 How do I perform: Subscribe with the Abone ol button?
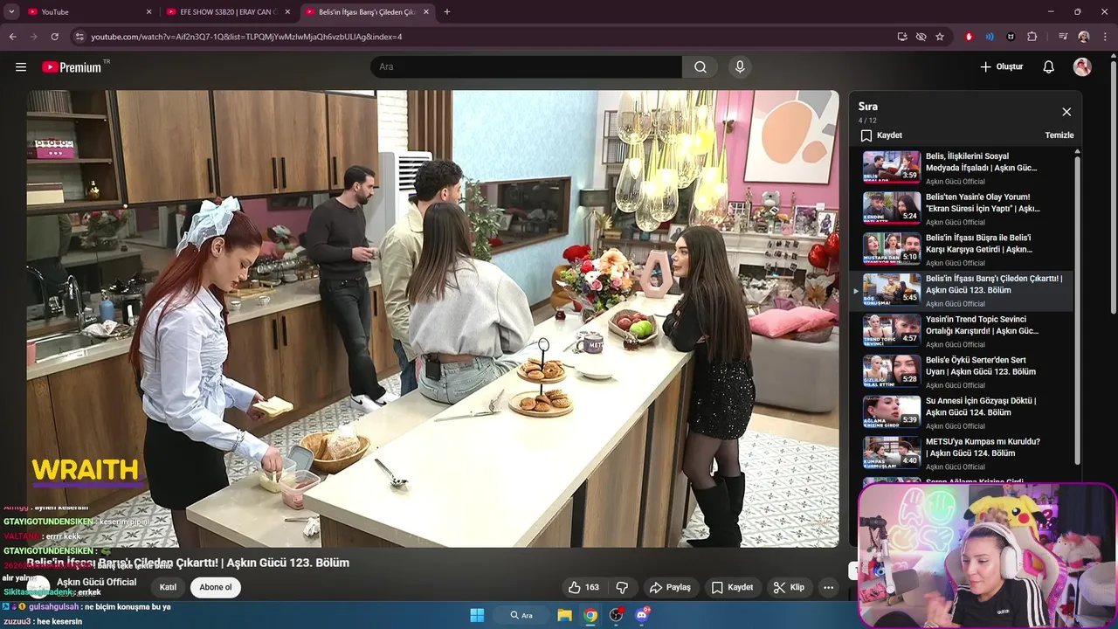(x=216, y=587)
